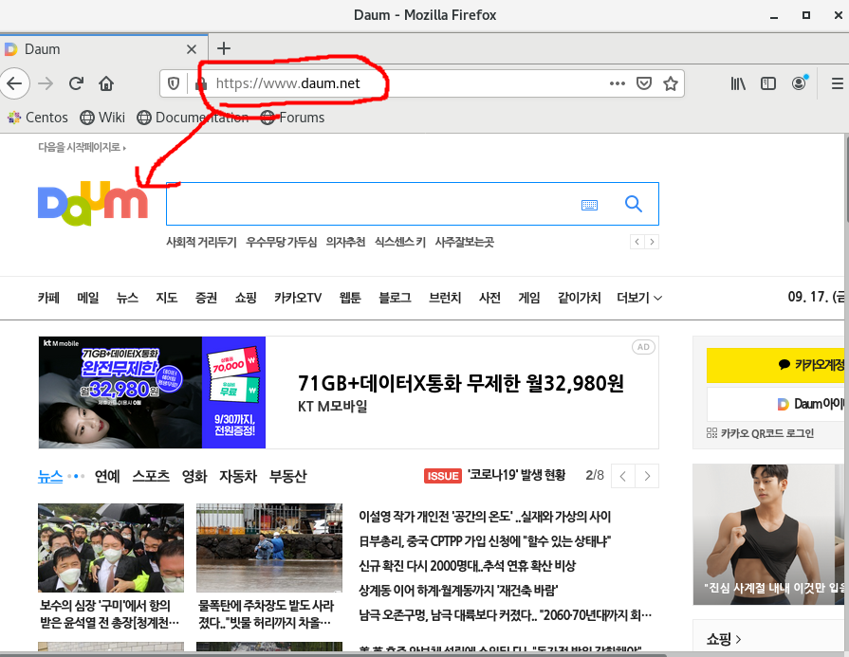Click suggested keyword 의자추천
849x657 pixels.
(345, 242)
